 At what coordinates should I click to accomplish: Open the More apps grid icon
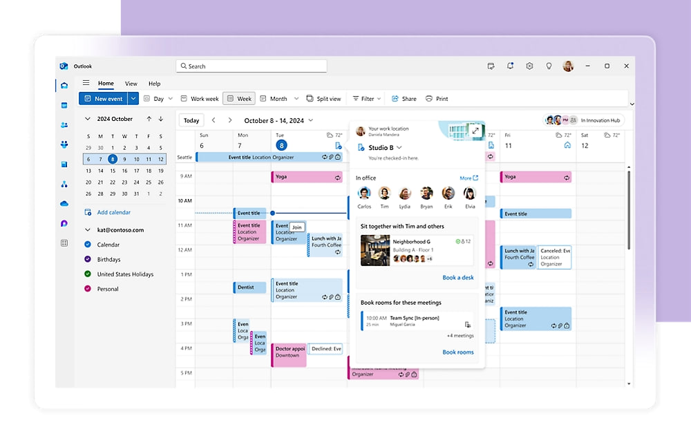(64, 242)
